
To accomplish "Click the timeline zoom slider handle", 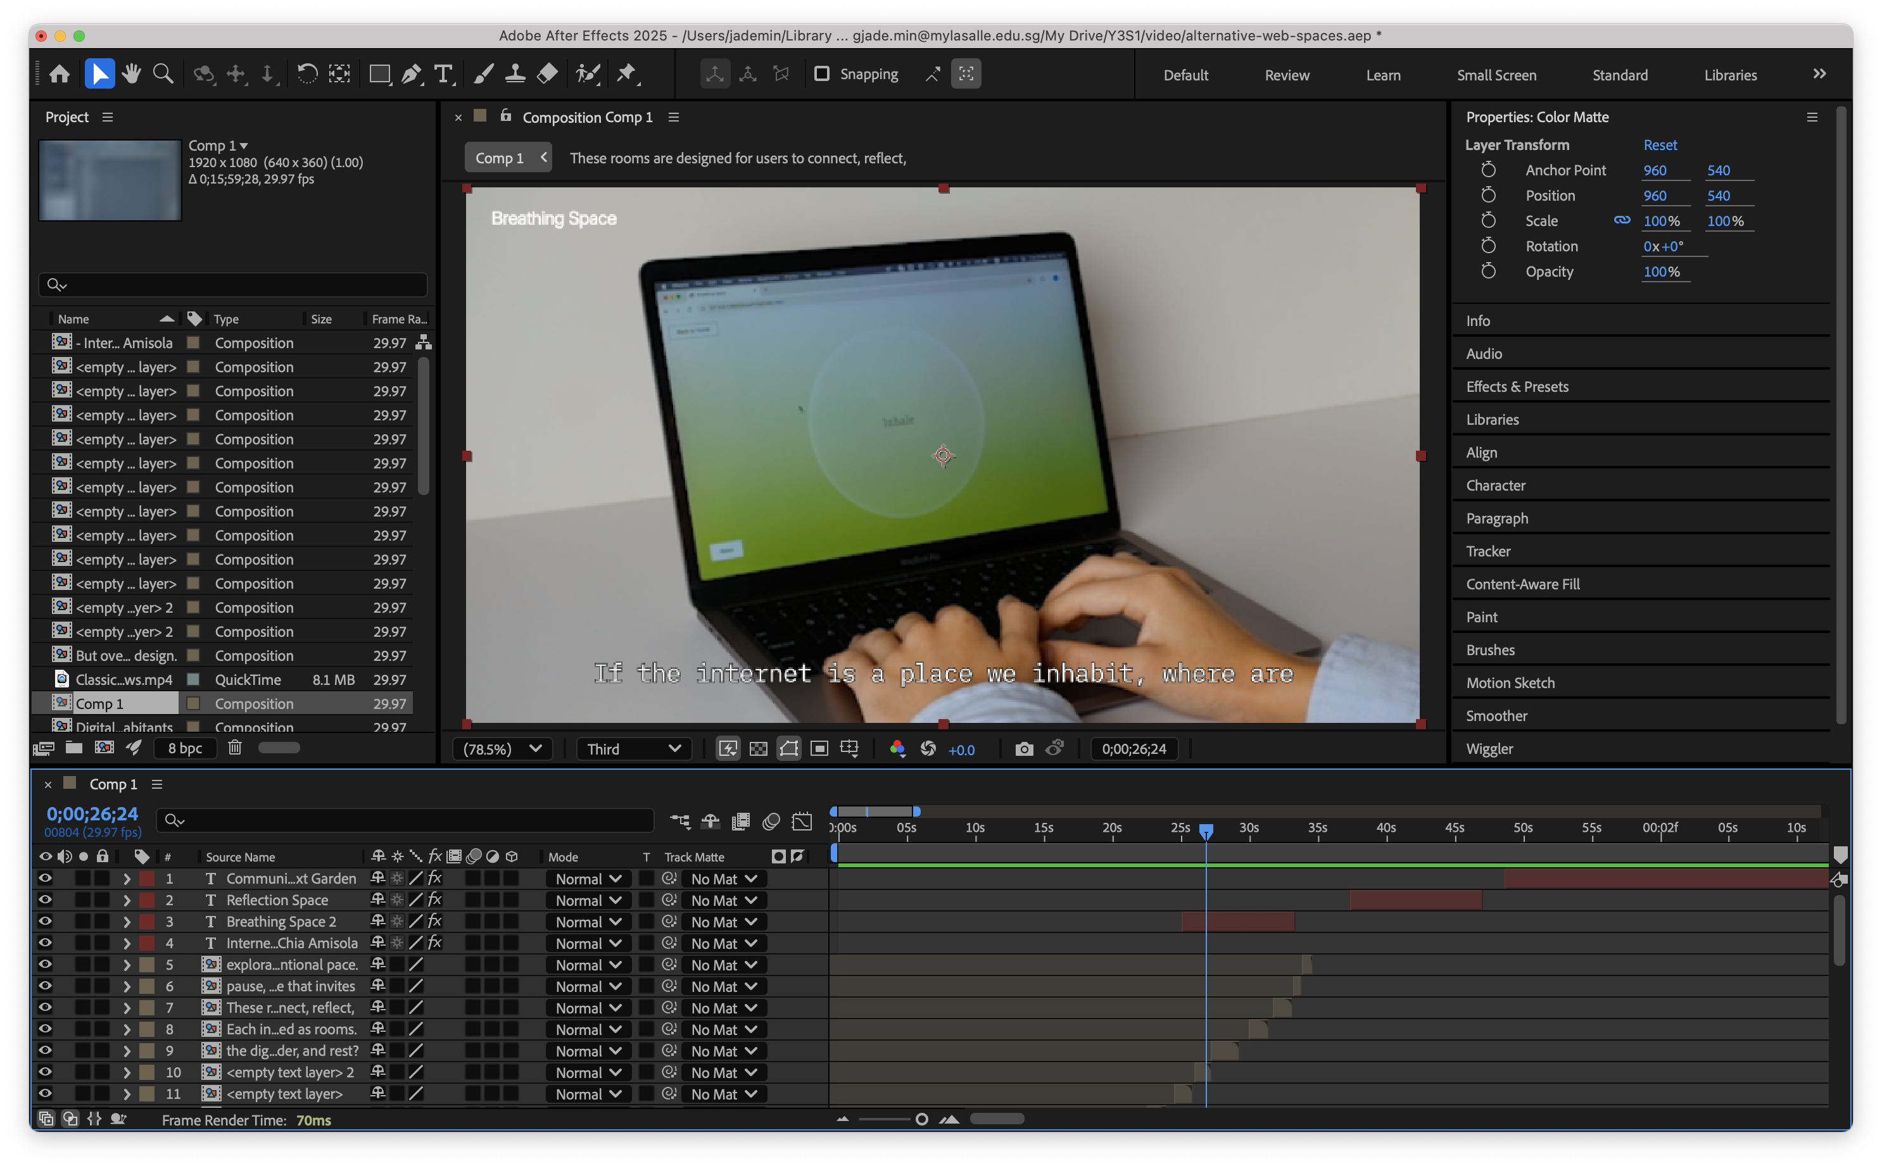I will tap(921, 1119).
